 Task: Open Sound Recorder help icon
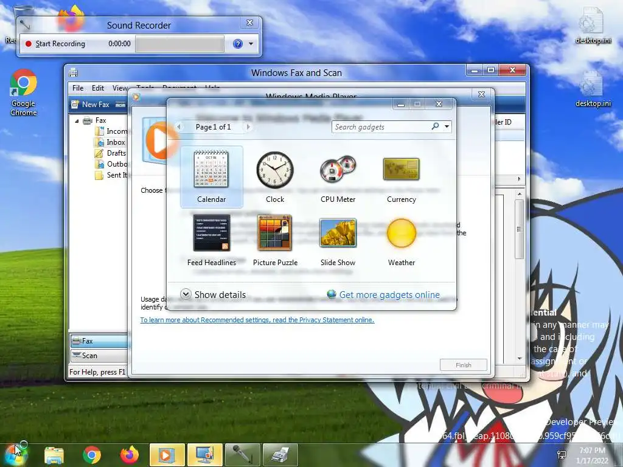(x=238, y=44)
